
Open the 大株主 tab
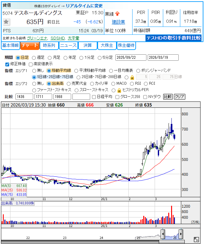107,46
